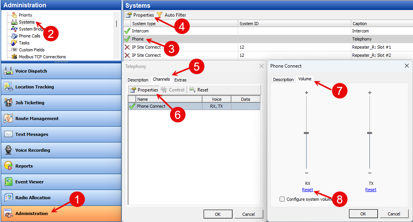Click red X of Repeater_R: Slot #2 row
This screenshot has height=222, width=413.
tap(127, 55)
